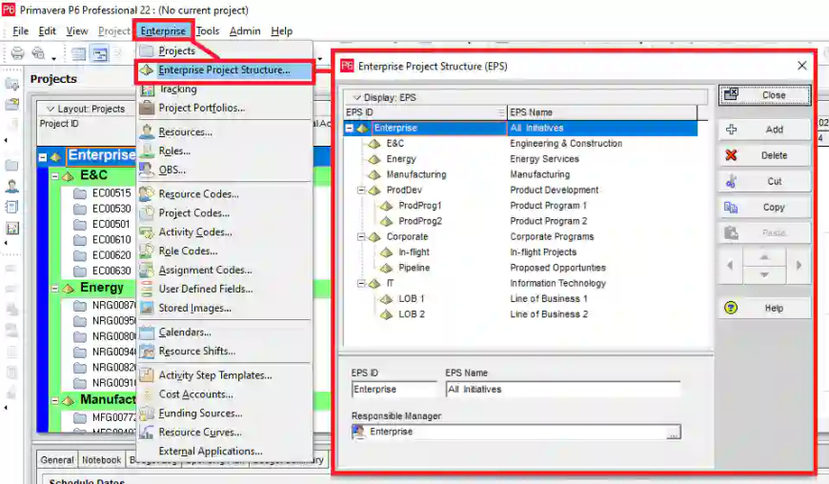The image size is (829, 484).
Task: Click the EPS Name input field
Action: 562,390
